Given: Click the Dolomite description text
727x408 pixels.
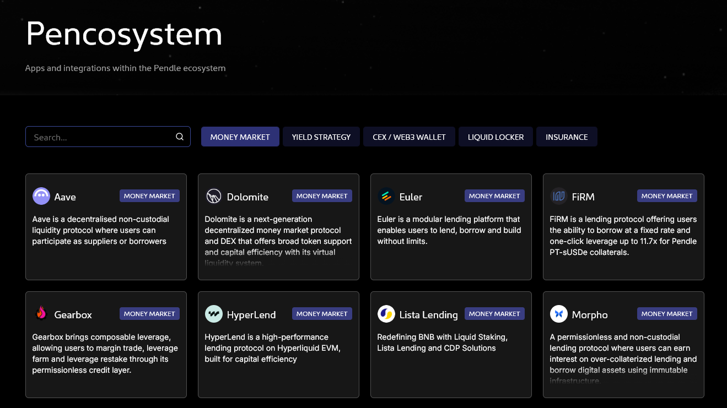Looking at the screenshot, I should pos(278,241).
